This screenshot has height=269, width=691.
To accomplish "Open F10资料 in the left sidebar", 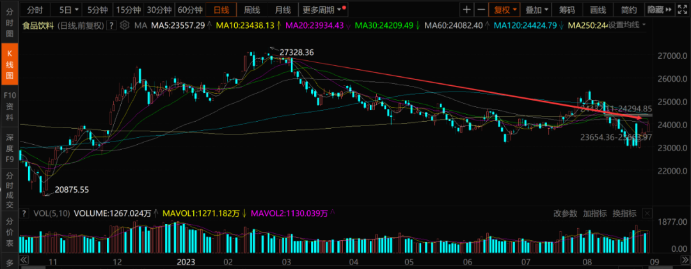I will coord(10,107).
